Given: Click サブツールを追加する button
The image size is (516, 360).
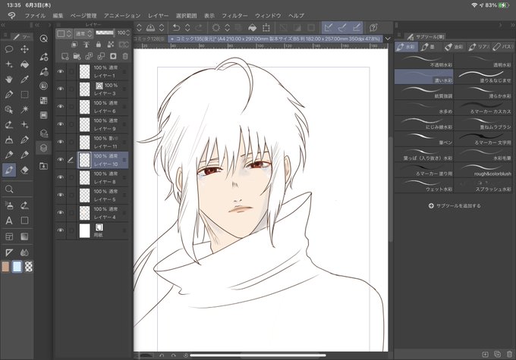Looking at the screenshot, I should (x=455, y=206).
